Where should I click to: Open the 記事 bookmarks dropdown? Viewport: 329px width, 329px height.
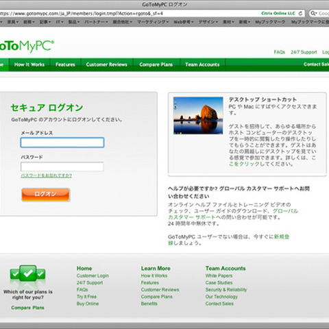pyautogui.click(x=45, y=22)
